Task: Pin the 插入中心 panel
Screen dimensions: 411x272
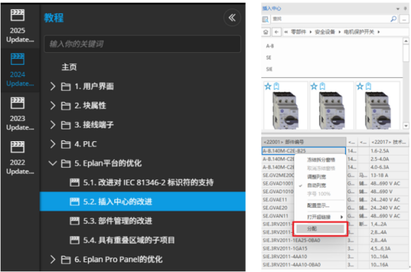Action: [405, 8]
